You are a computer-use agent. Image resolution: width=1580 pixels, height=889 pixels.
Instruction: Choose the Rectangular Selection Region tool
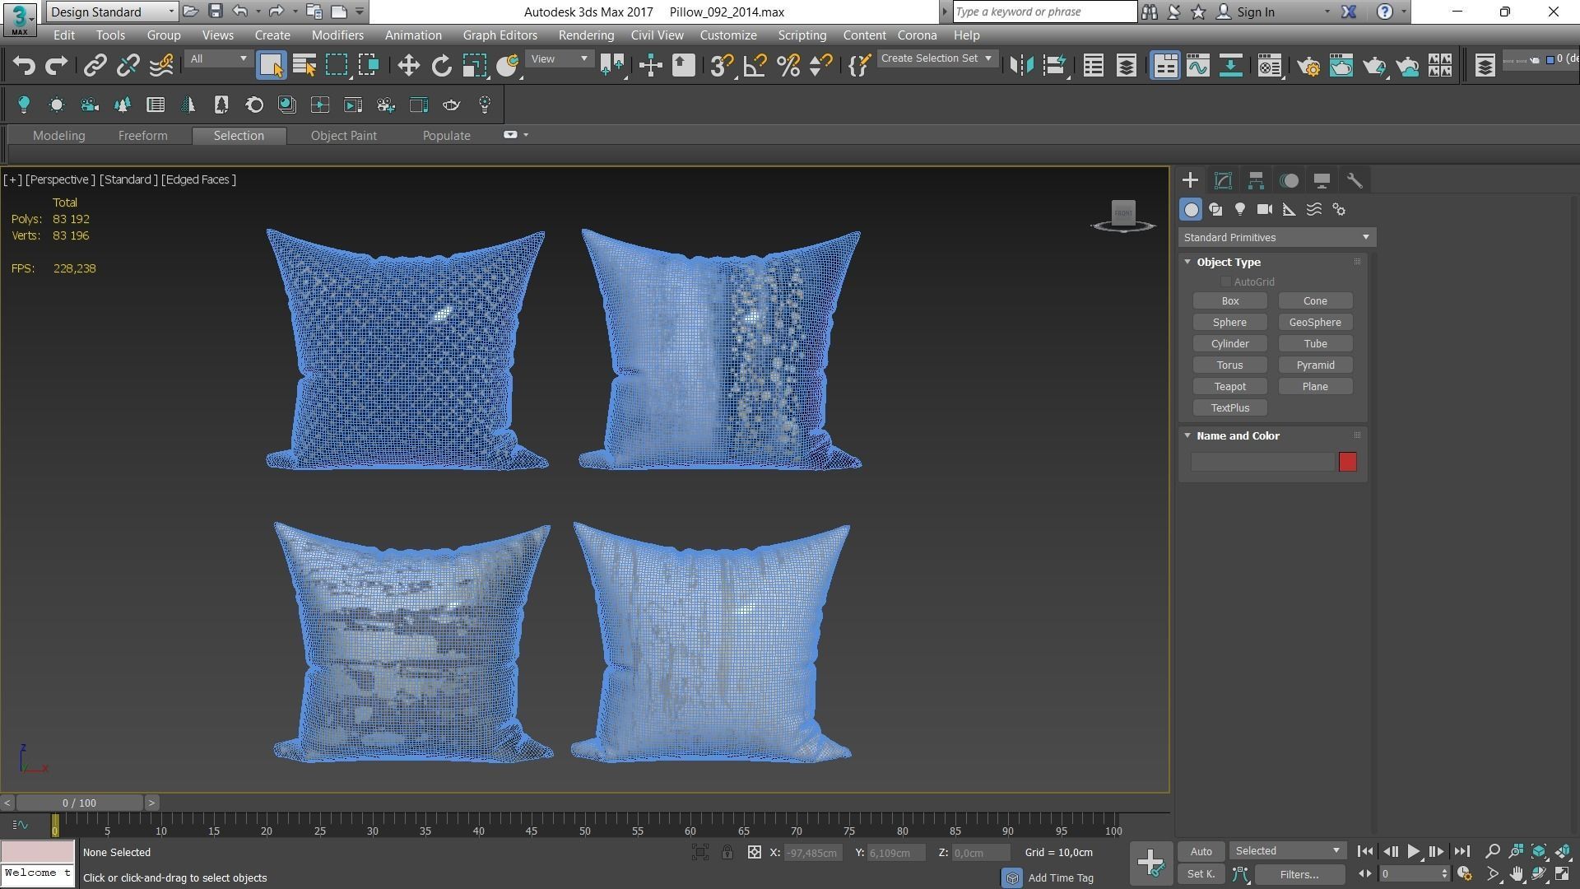pos(337,66)
